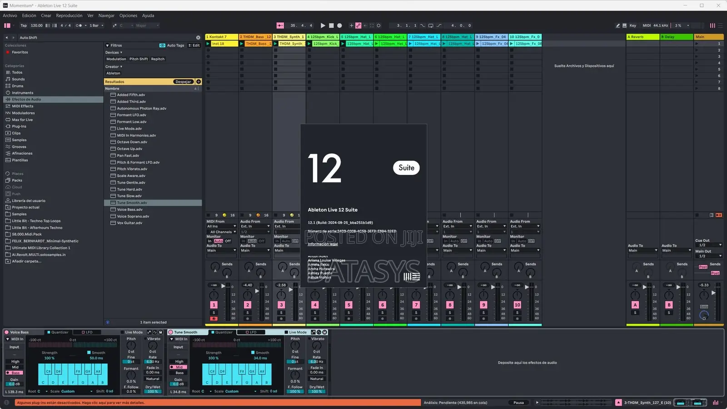The image size is (727, 409).
Task: Click the Pitch Shift filter tag
Action: coord(139,59)
